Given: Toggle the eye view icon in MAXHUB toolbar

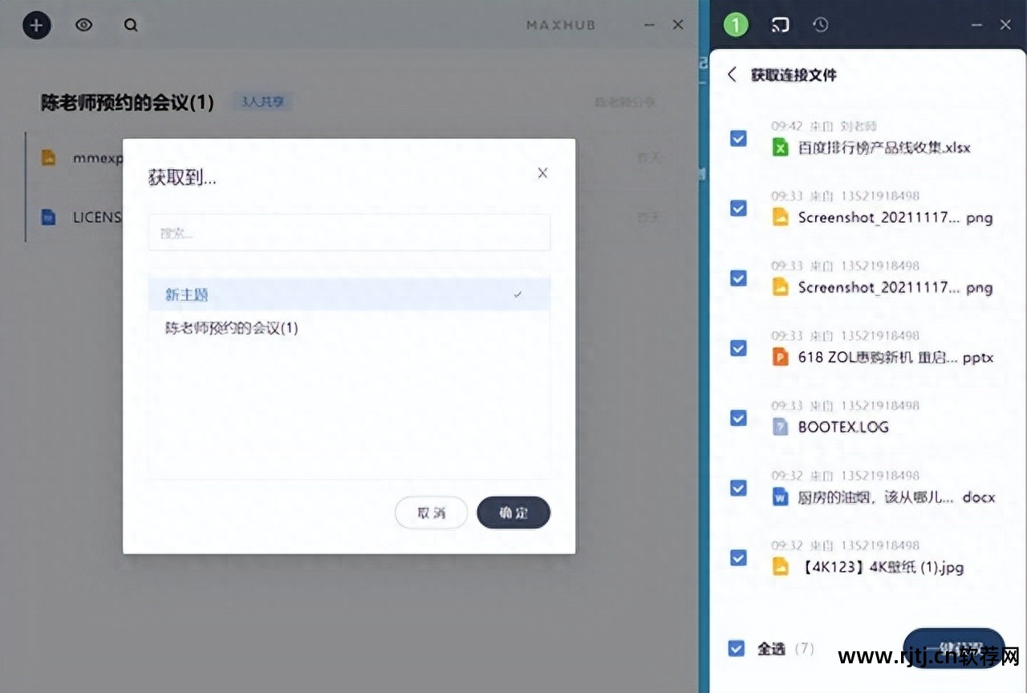Looking at the screenshot, I should point(83,25).
